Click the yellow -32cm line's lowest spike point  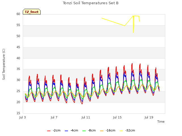[133, 33]
